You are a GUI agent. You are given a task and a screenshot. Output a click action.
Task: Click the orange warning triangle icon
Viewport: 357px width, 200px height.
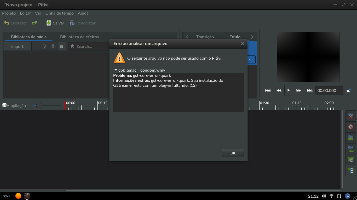119,58
